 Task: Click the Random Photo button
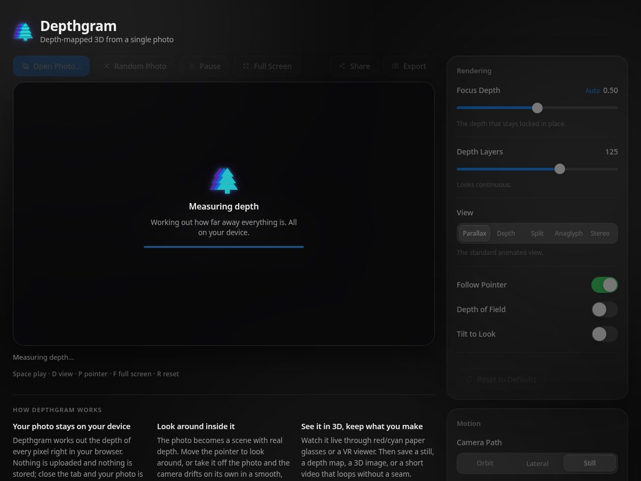[135, 66]
